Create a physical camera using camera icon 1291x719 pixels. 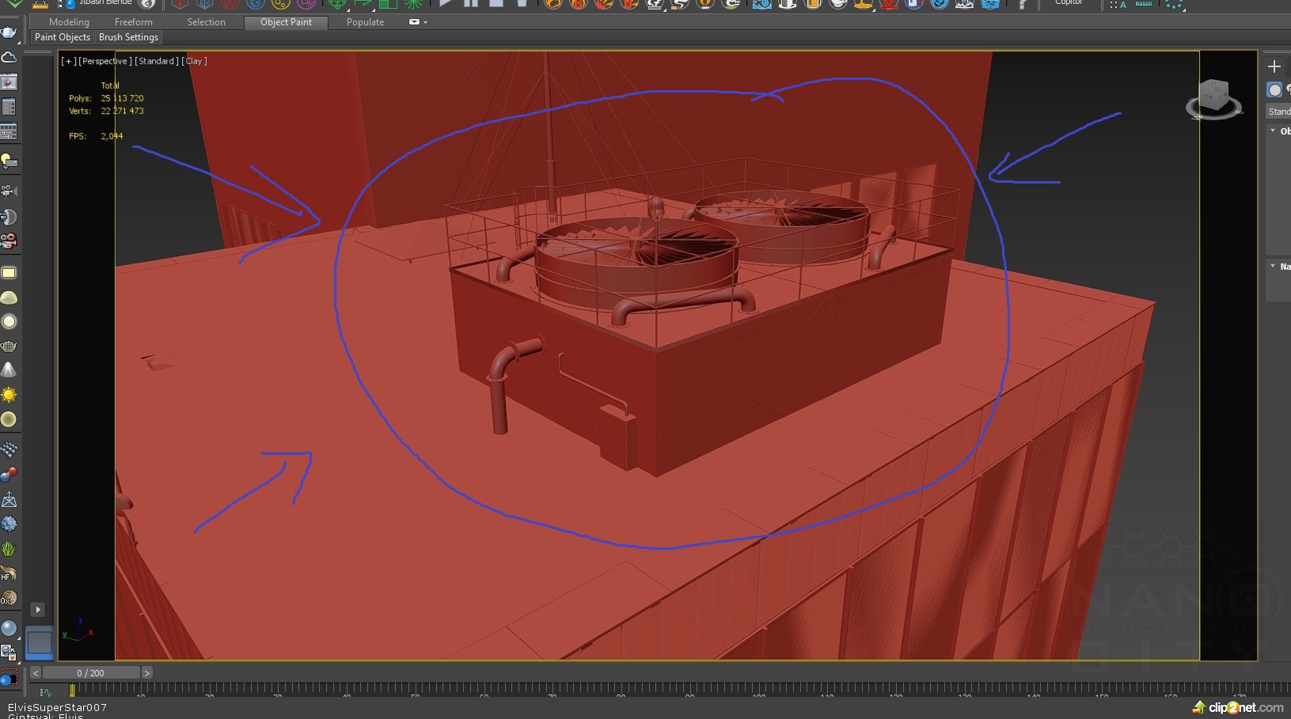[9, 191]
